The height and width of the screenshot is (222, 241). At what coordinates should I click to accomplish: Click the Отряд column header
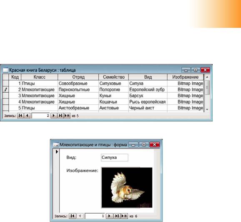tap(78, 77)
